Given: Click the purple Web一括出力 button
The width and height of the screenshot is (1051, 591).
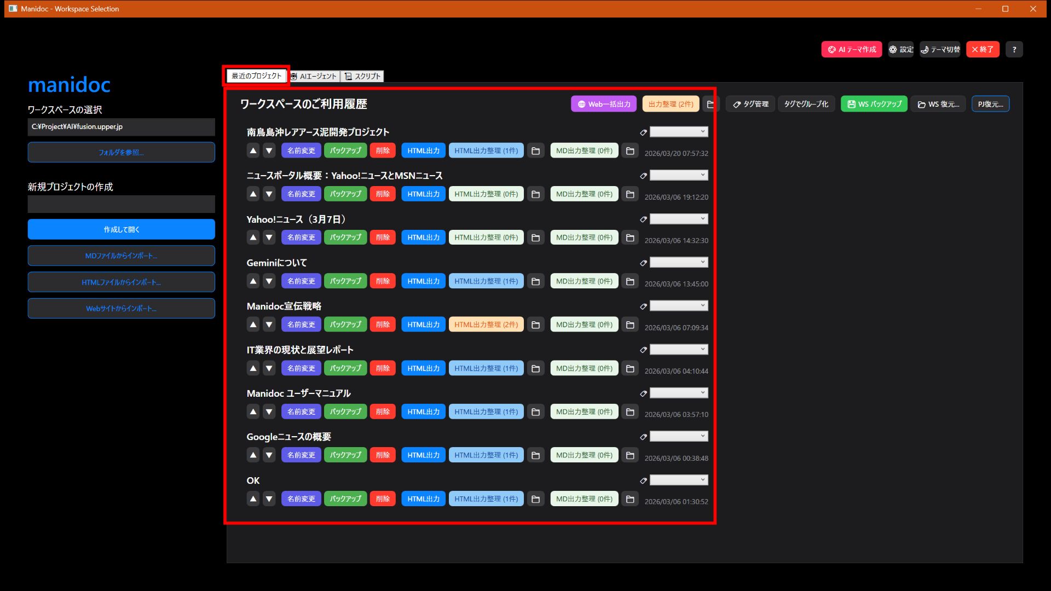Looking at the screenshot, I should [x=603, y=103].
